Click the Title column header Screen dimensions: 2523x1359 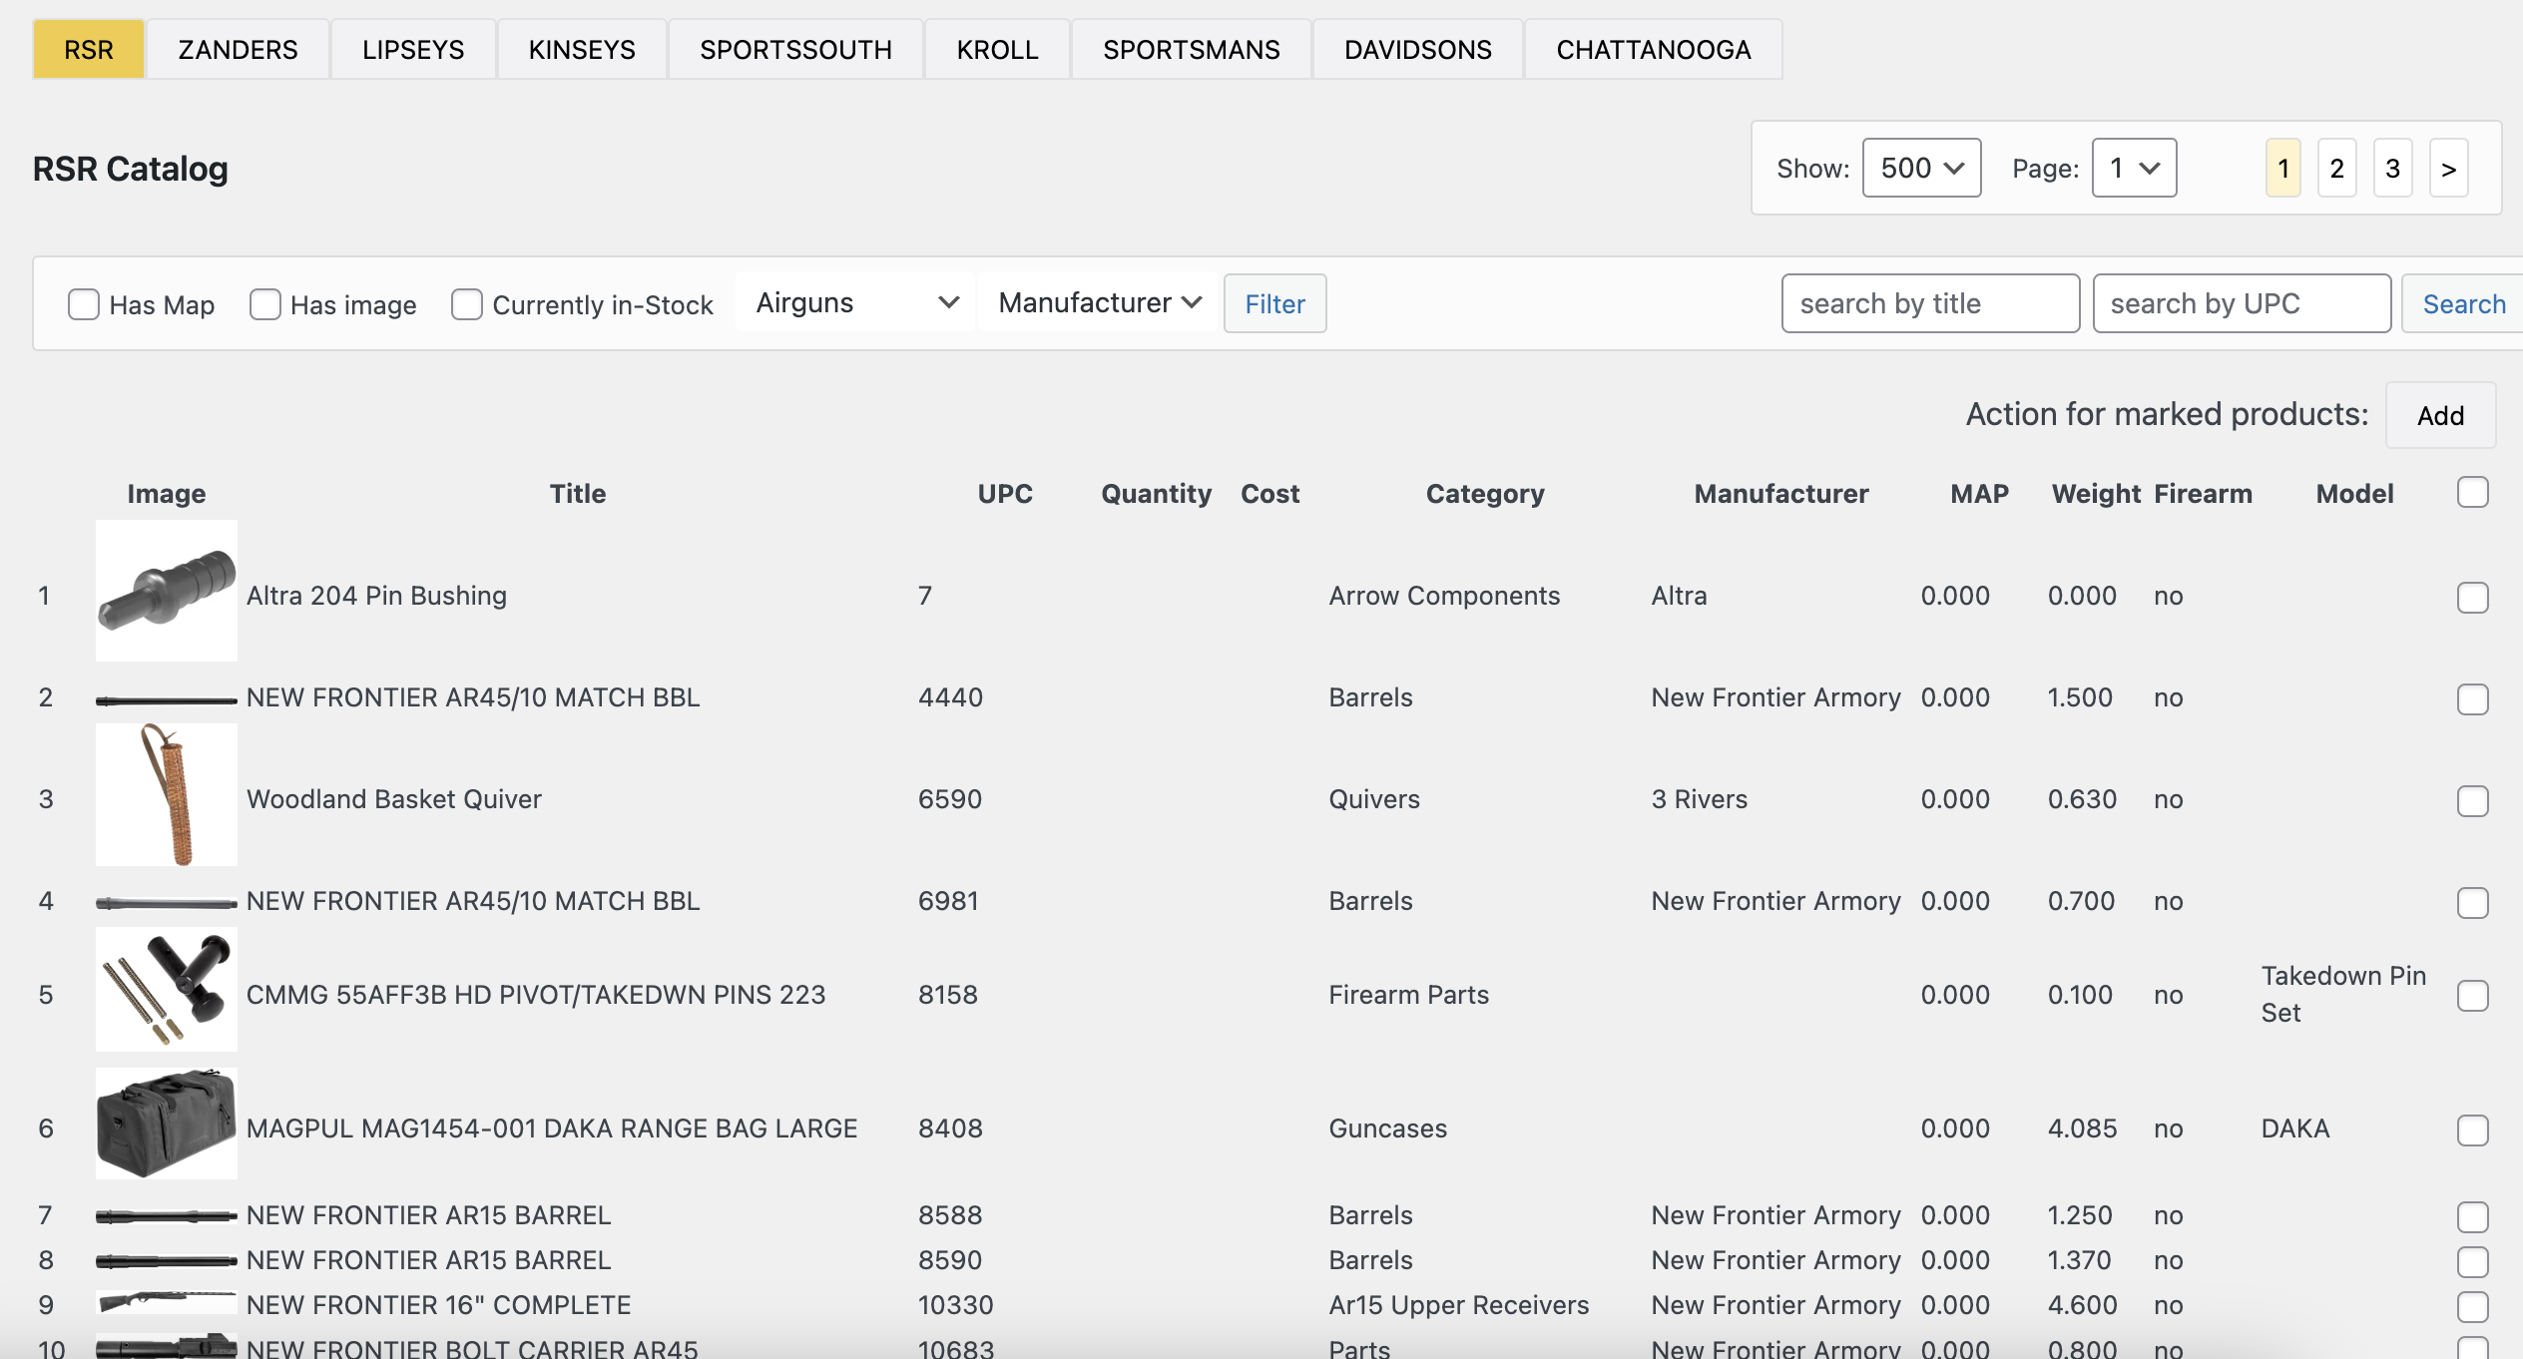578,493
